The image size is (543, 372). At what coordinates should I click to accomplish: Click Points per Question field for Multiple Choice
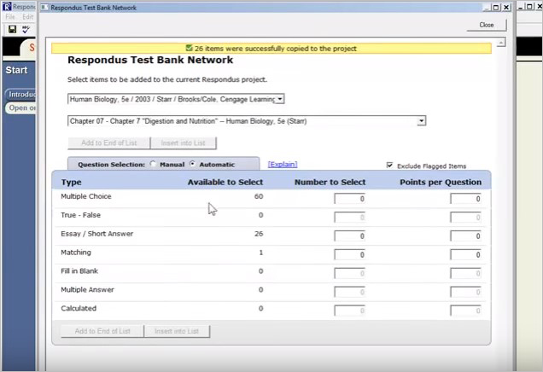point(465,199)
